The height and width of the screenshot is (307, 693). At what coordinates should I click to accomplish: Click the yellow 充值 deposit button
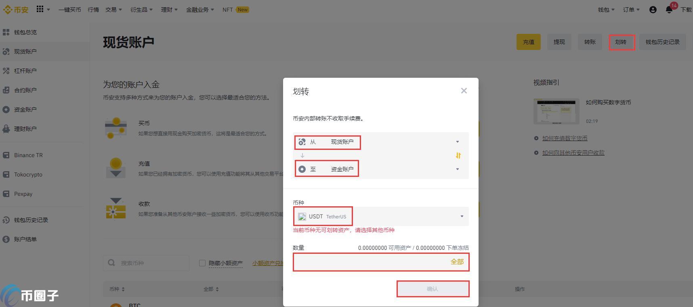pyautogui.click(x=528, y=42)
